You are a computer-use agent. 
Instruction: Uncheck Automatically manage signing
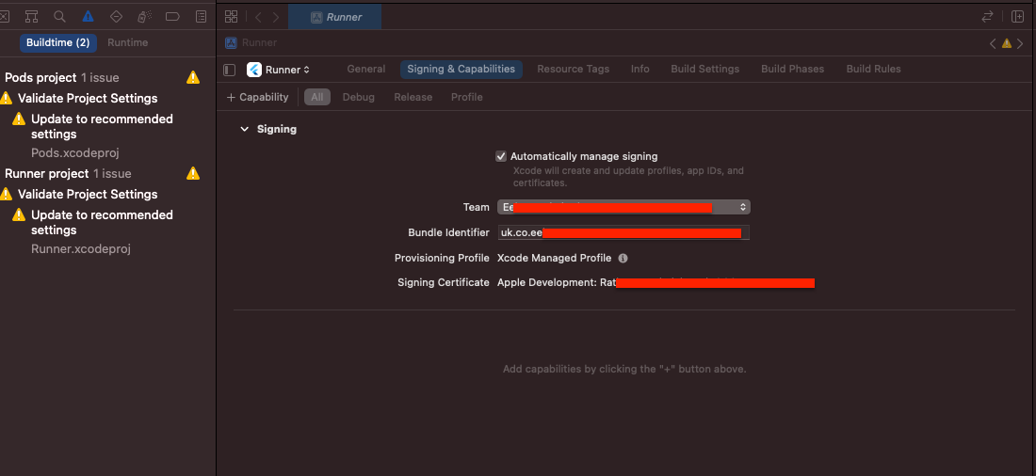501,156
